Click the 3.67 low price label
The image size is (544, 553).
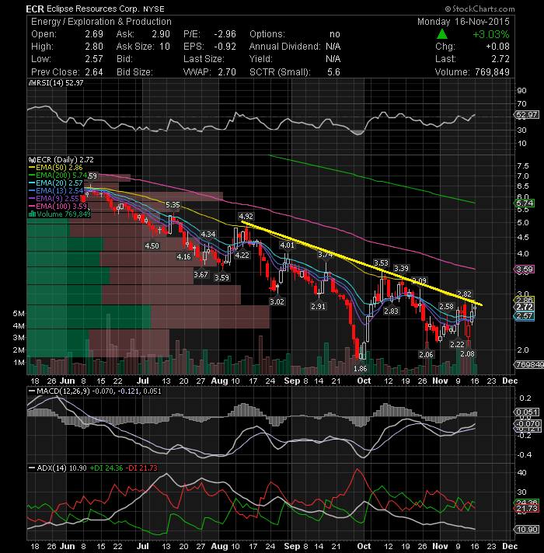(x=201, y=274)
